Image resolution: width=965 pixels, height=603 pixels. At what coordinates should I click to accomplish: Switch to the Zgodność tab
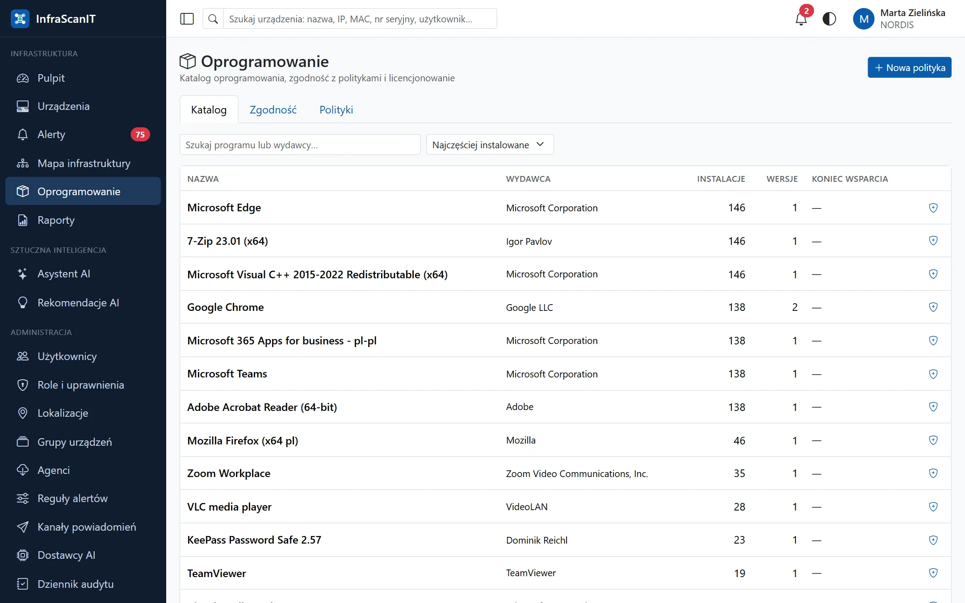click(x=273, y=110)
